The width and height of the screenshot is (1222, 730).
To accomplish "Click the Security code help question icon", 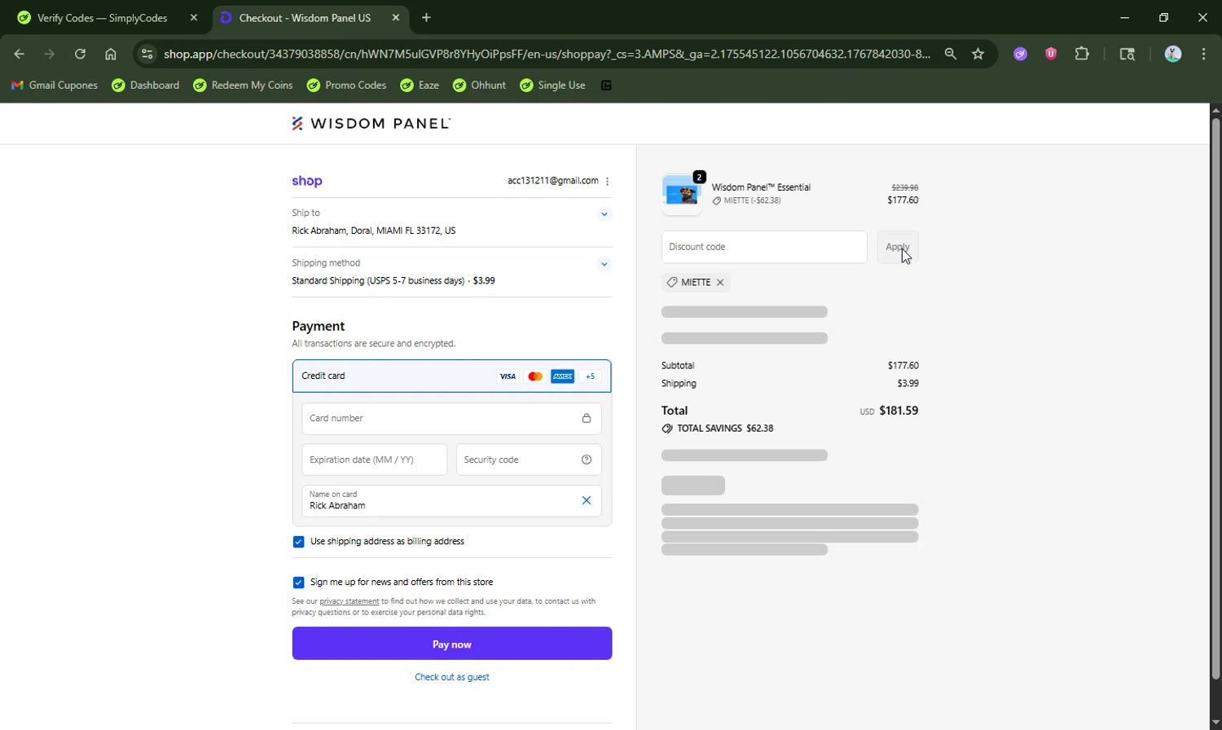I will point(586,460).
